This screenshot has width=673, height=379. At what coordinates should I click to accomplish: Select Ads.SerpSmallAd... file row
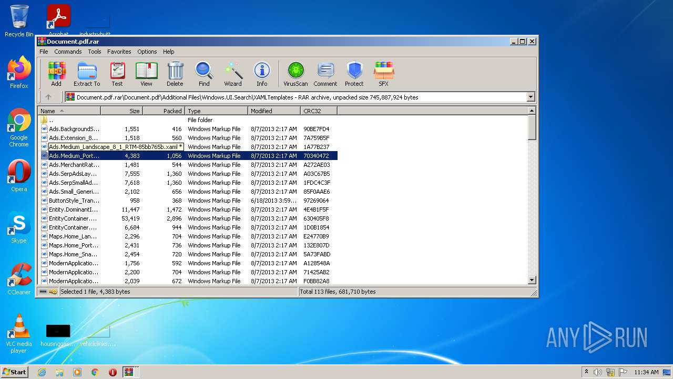tap(188, 183)
